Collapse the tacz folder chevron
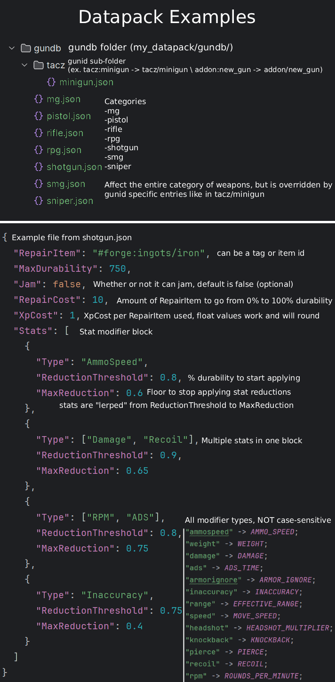 pos(25,65)
